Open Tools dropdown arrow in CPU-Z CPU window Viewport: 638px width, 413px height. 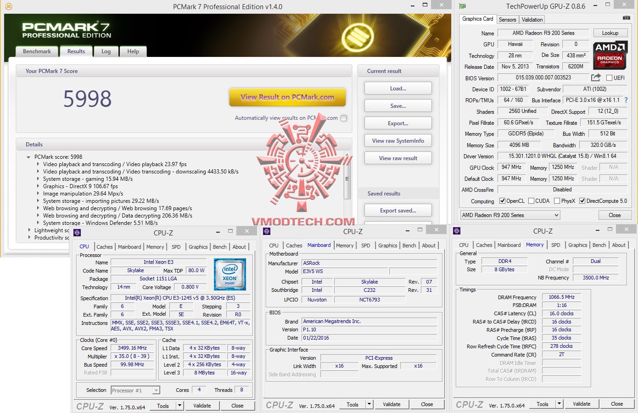click(179, 406)
